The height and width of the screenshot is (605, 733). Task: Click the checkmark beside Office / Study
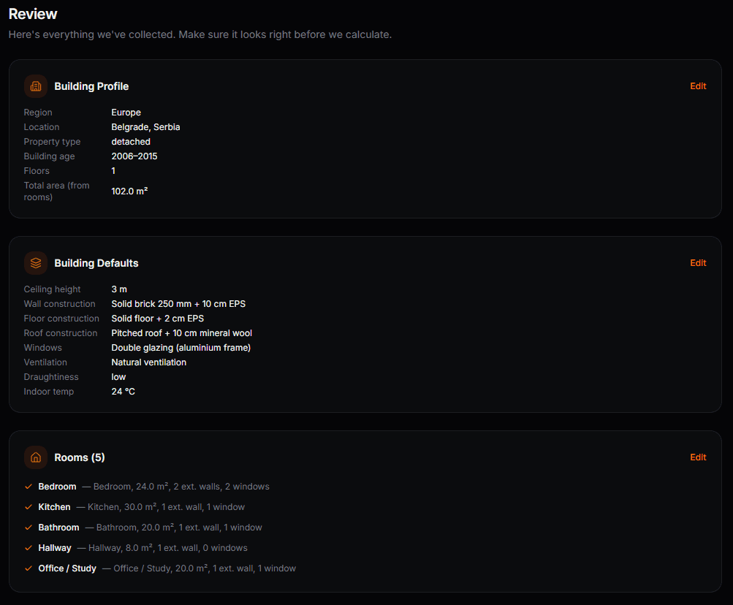[x=29, y=568]
